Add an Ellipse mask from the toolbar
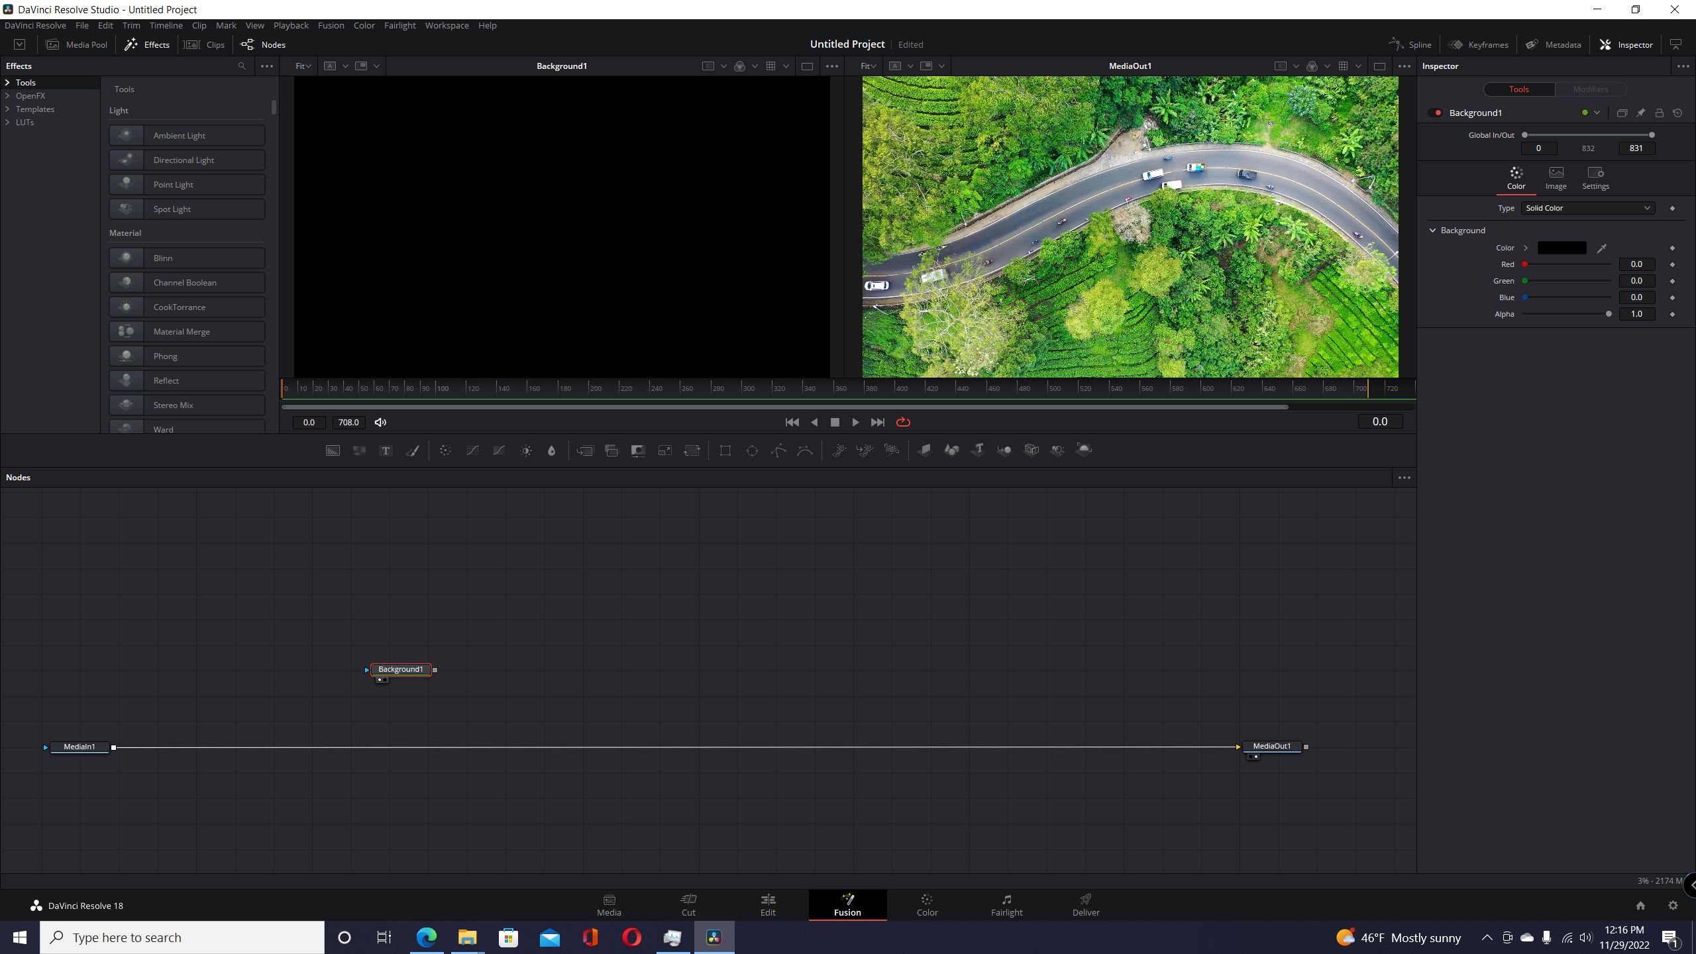 (752, 450)
